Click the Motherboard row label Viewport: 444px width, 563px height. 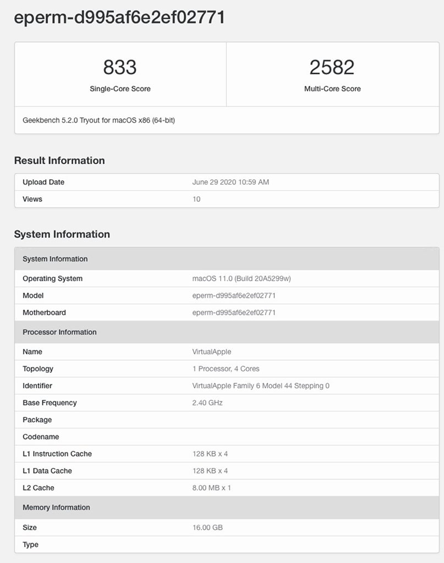(44, 313)
